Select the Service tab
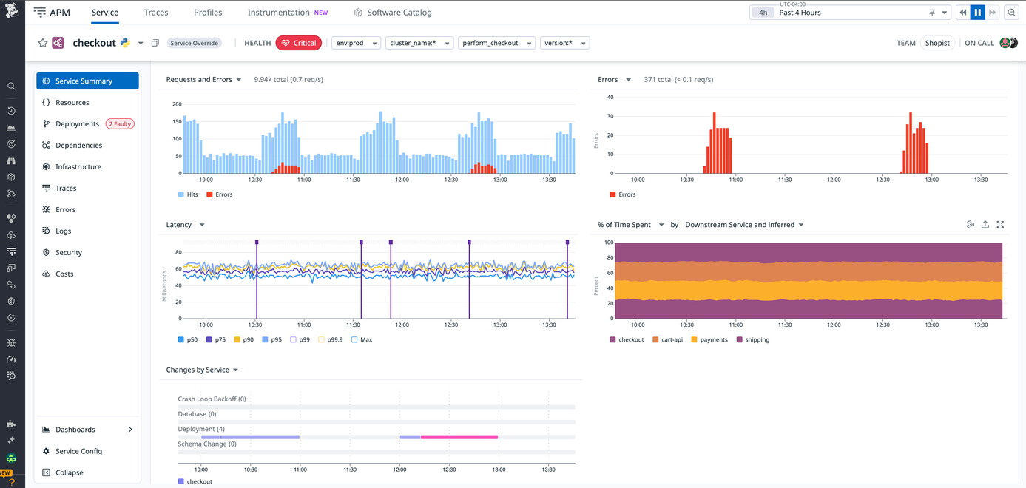 pyautogui.click(x=105, y=13)
